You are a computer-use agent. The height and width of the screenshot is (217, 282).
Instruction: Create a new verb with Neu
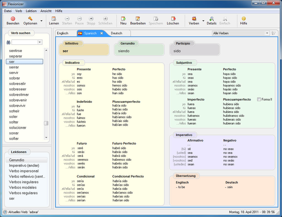point(123,19)
